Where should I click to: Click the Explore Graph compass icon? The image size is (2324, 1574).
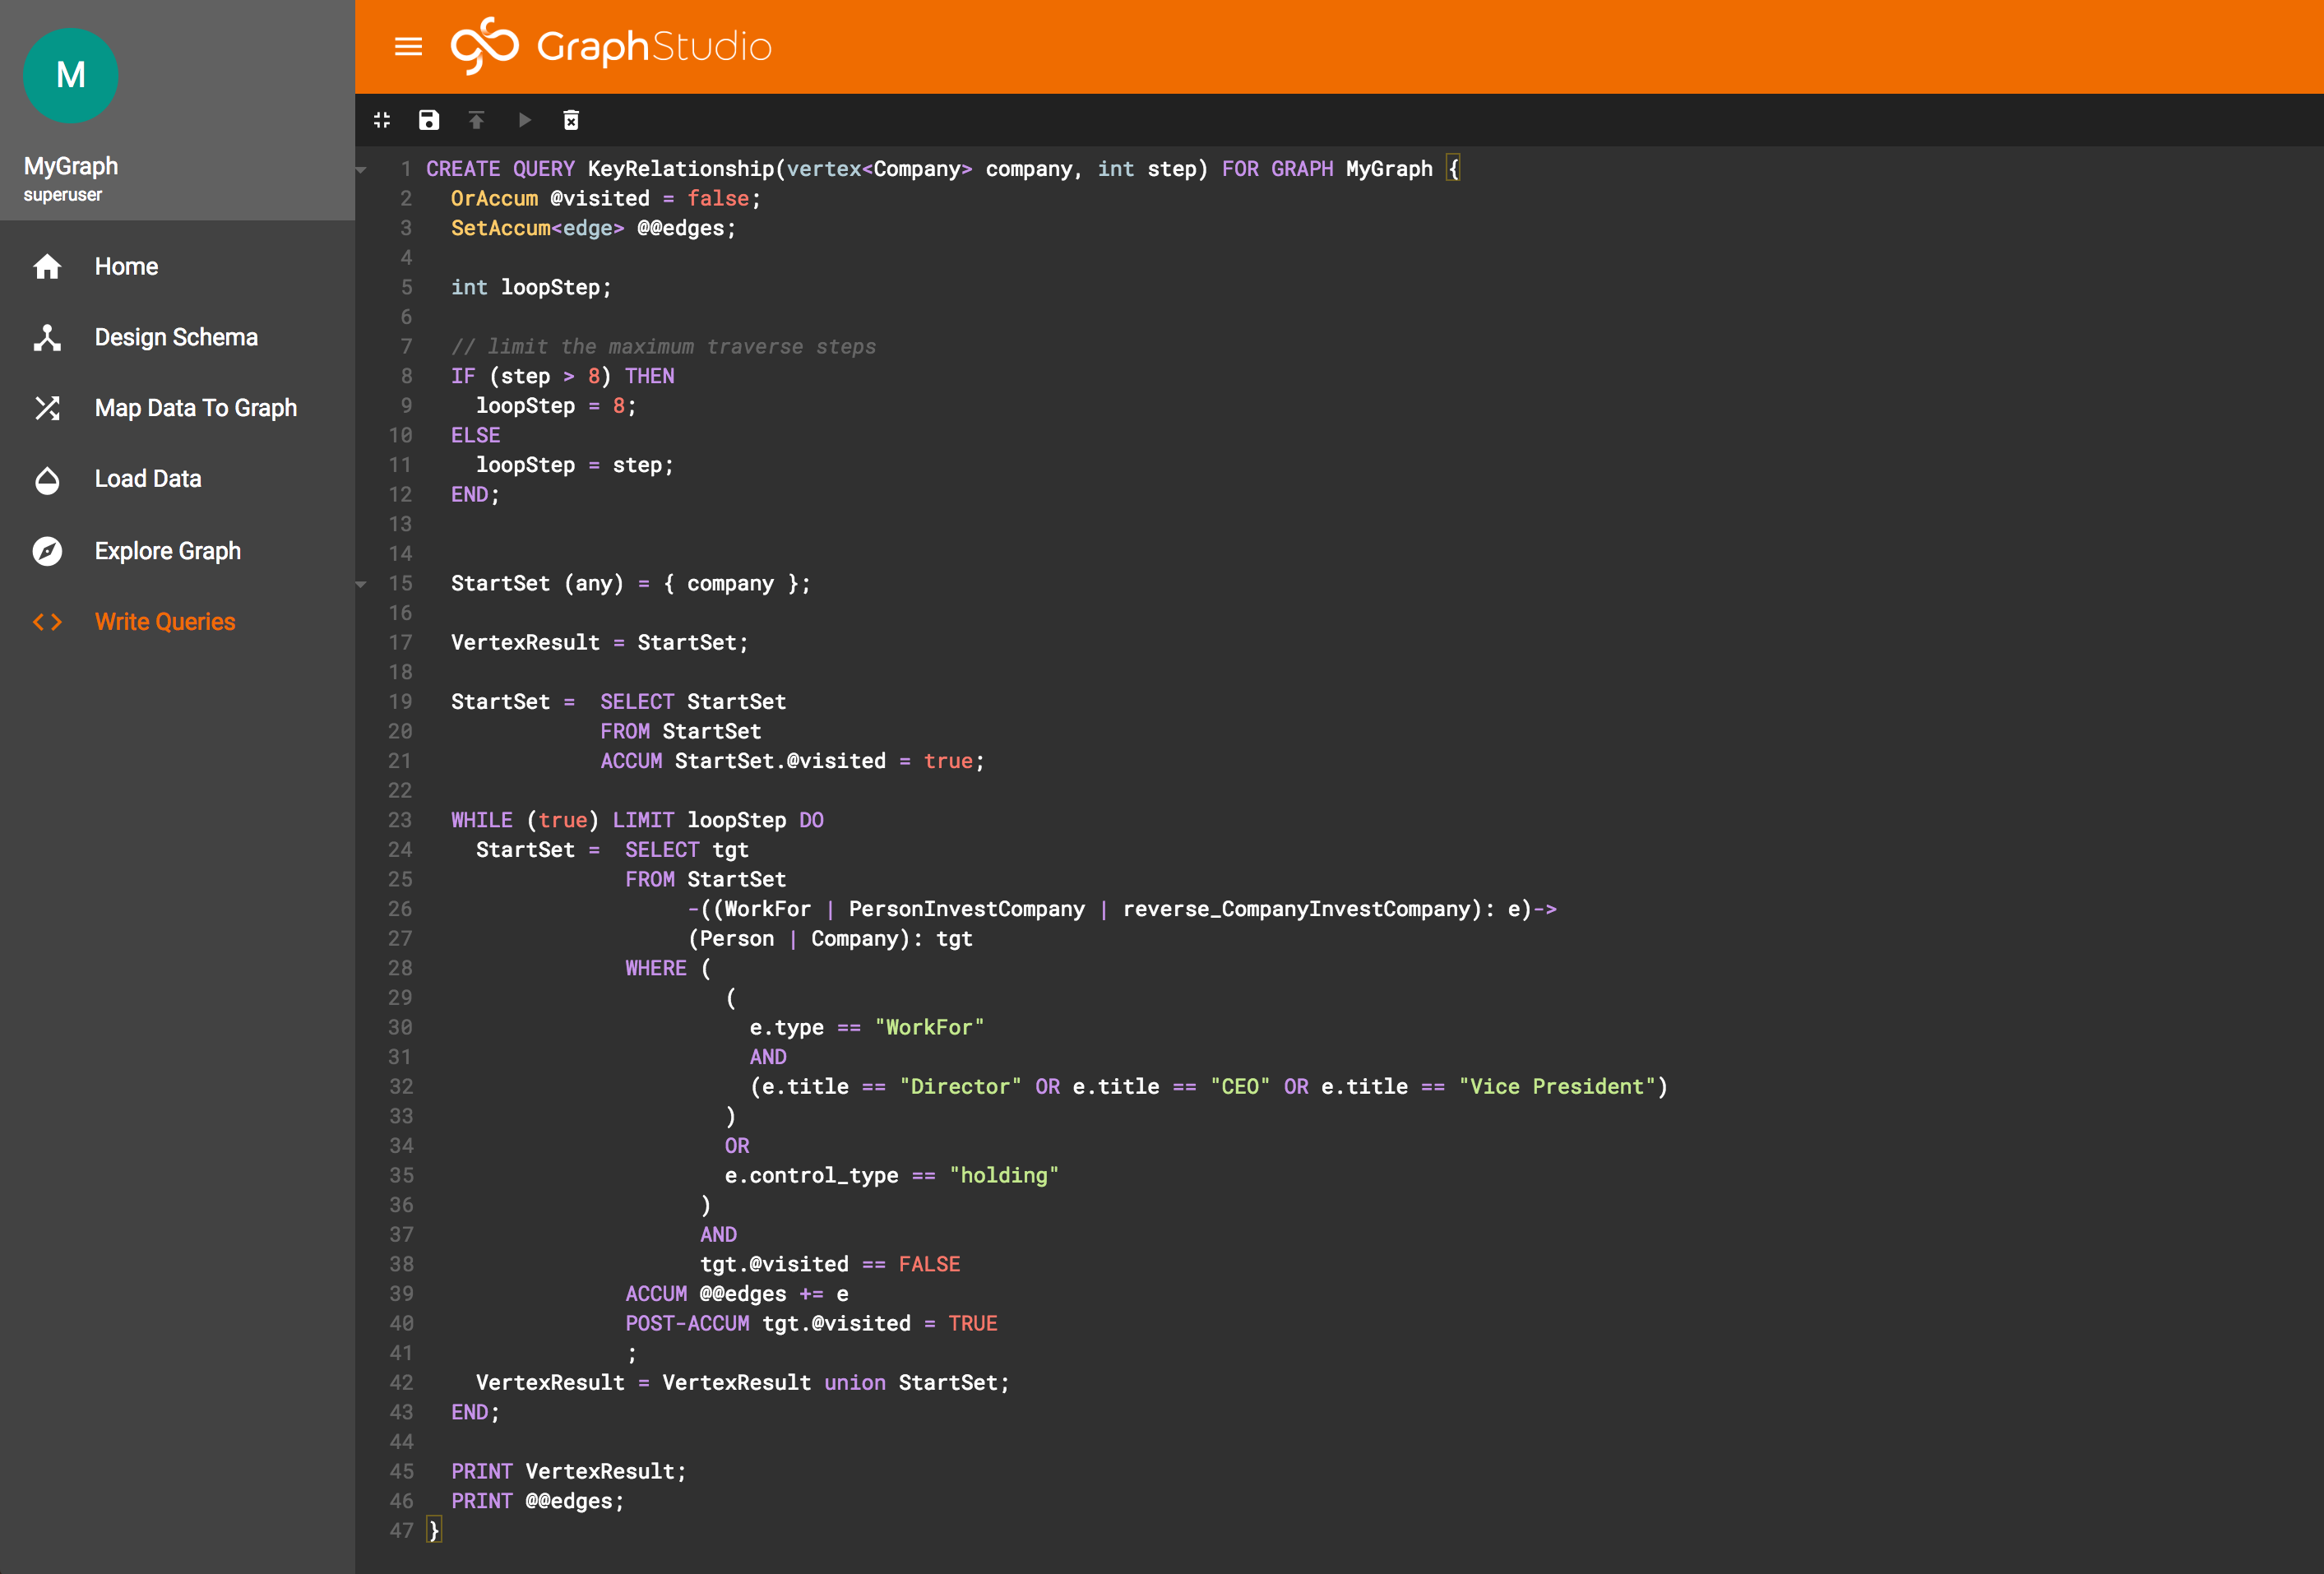(47, 551)
